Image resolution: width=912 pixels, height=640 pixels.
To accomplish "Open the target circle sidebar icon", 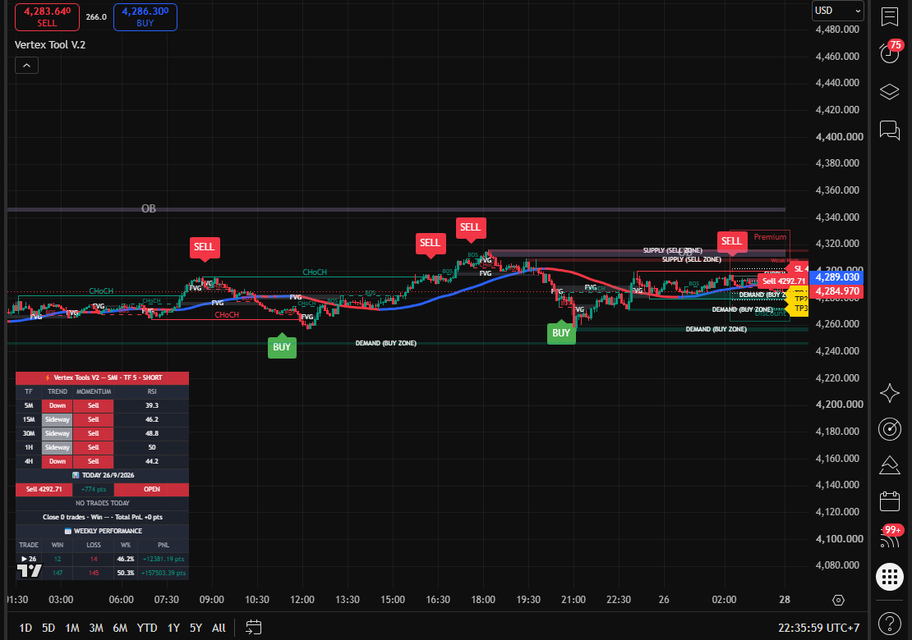I will [x=889, y=429].
